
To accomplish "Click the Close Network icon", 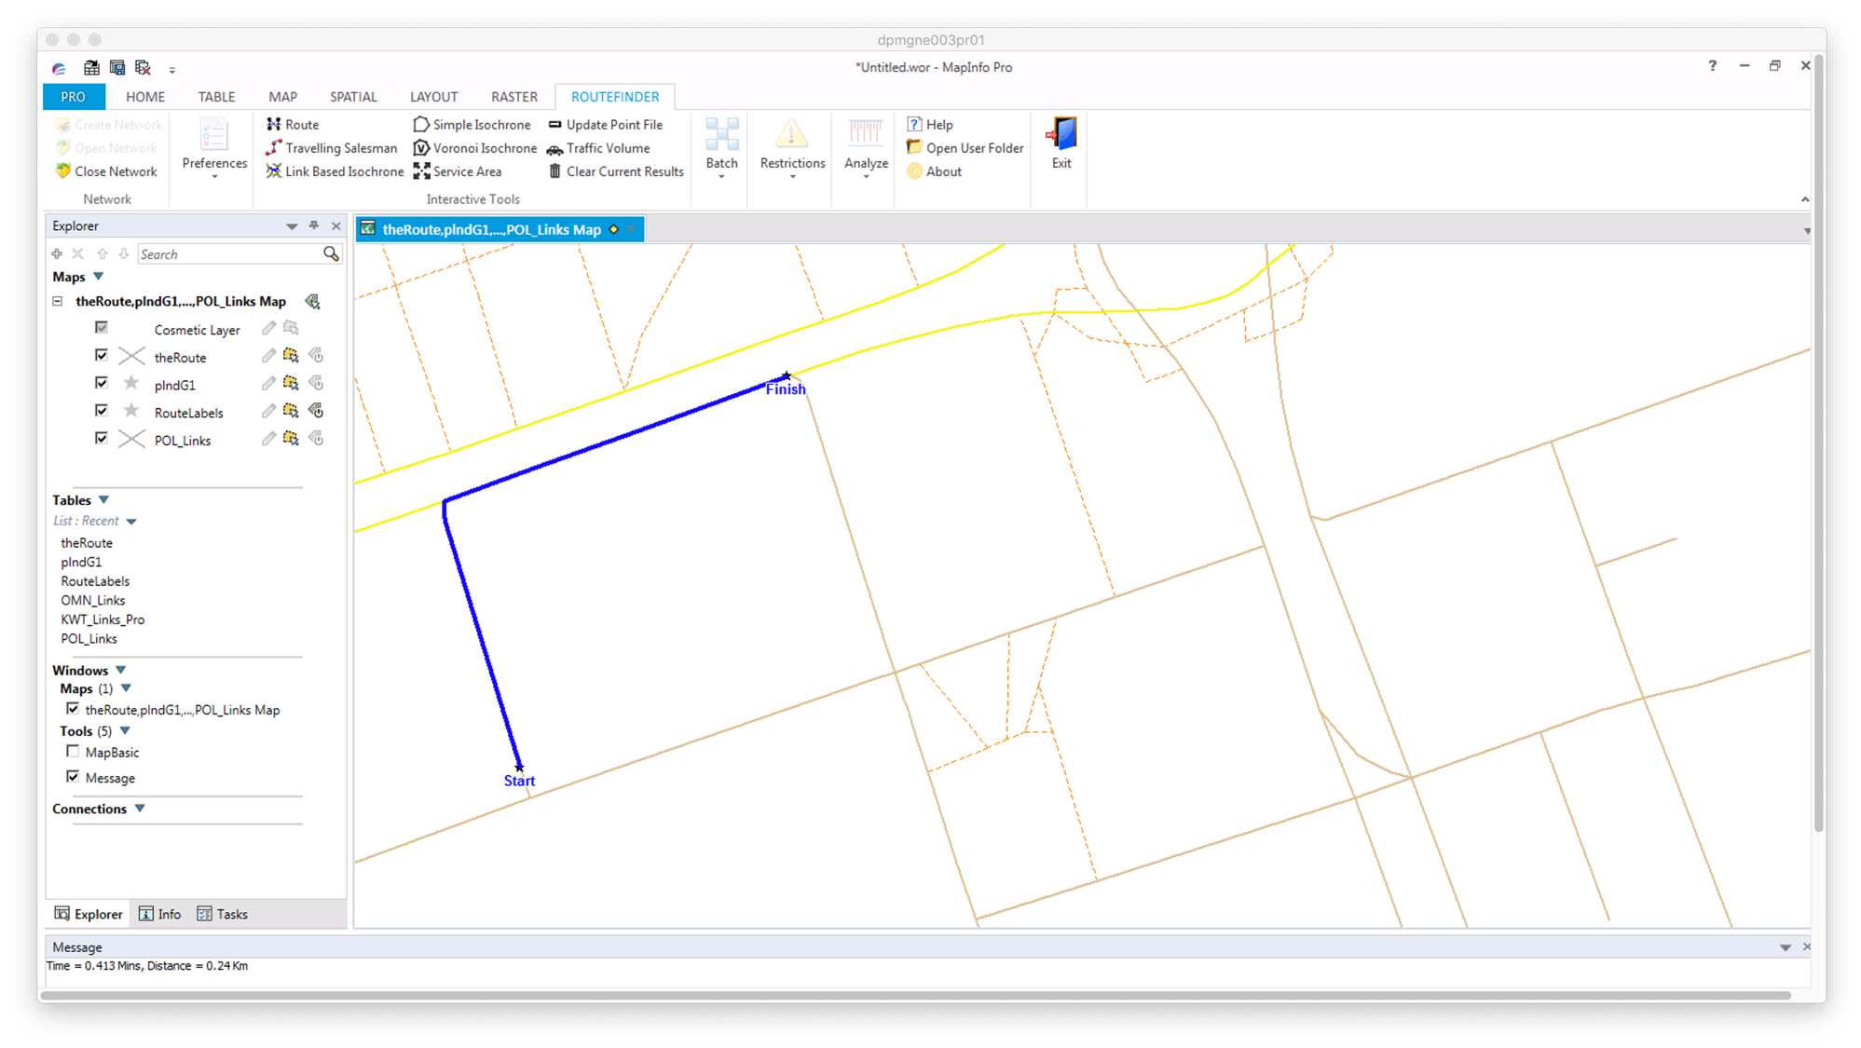I will [63, 171].
